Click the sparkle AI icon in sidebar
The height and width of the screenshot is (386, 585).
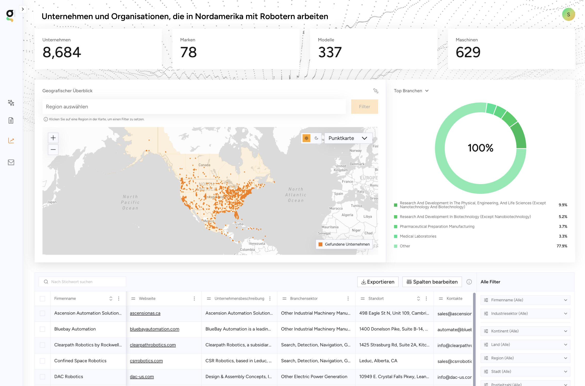click(x=11, y=103)
